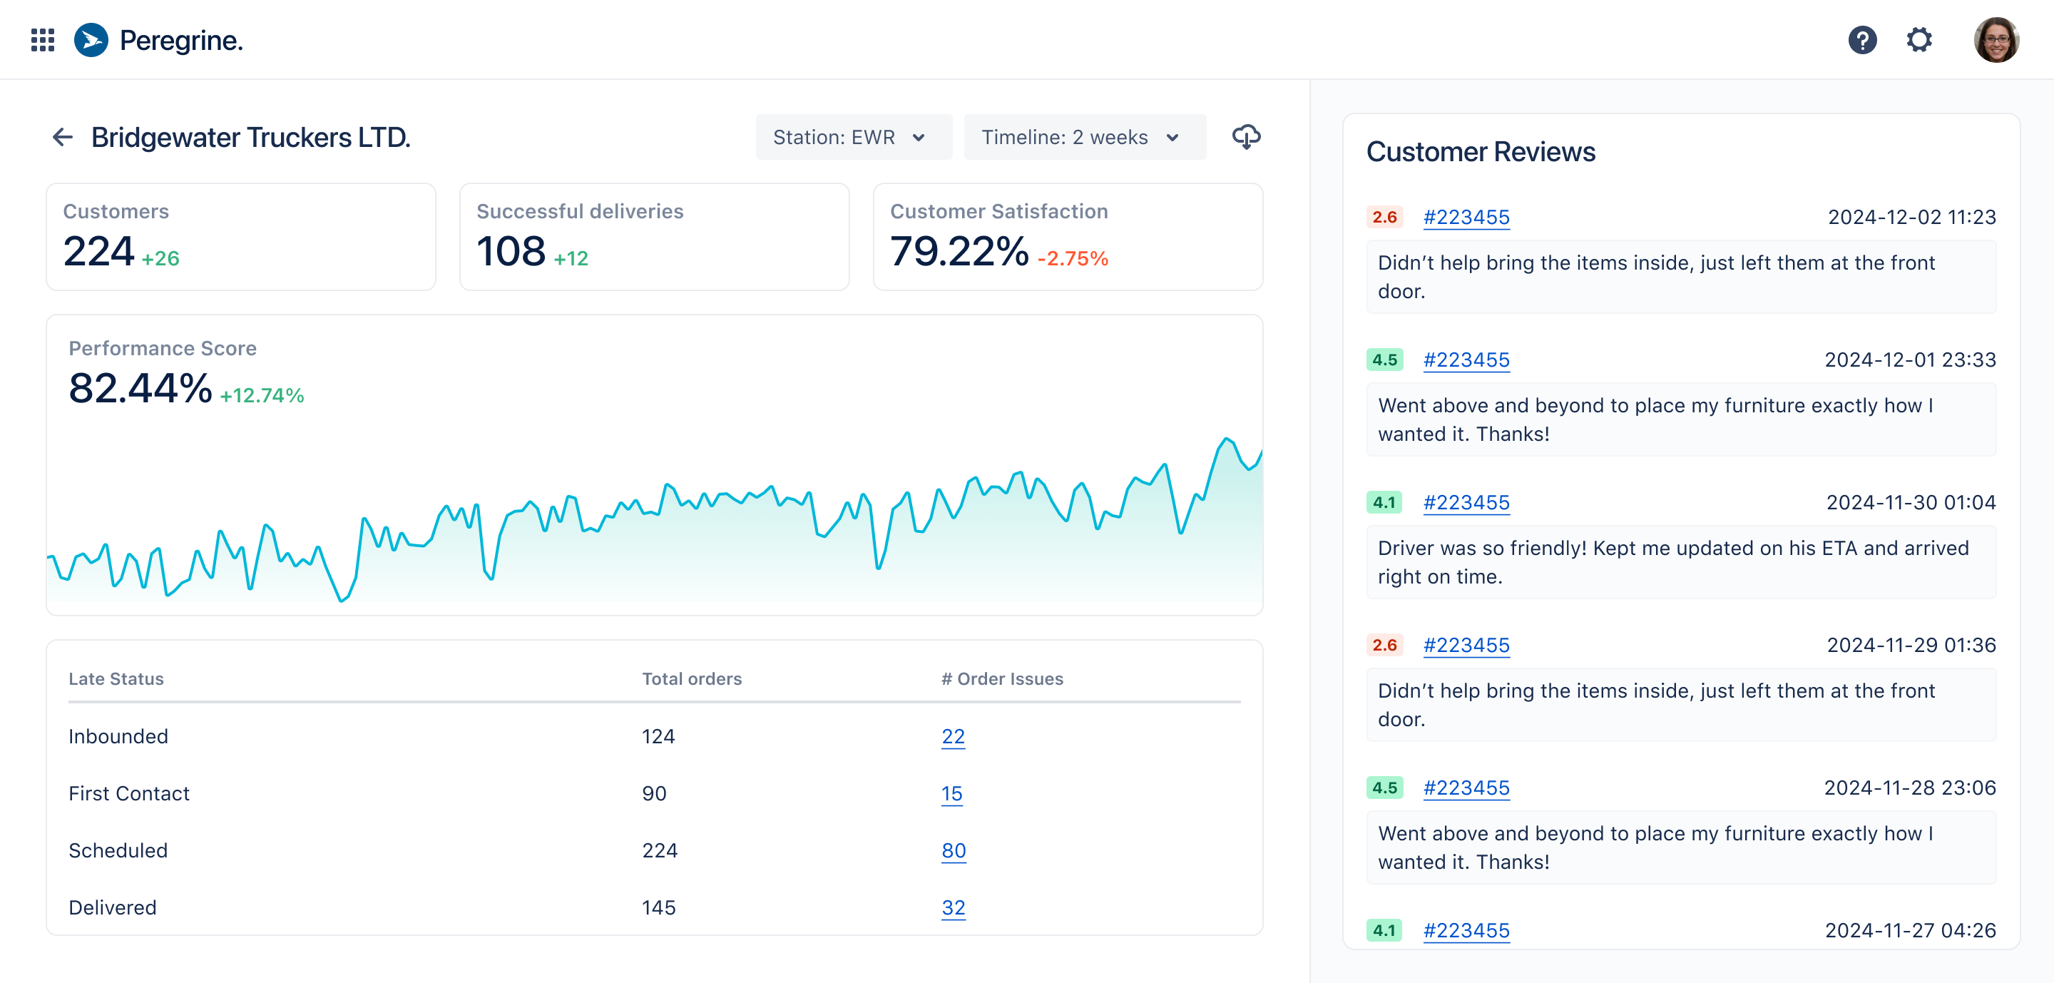
Task: Open settings gear icon
Action: 1918,40
